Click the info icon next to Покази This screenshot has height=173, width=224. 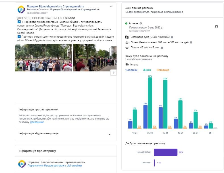tap(161, 48)
